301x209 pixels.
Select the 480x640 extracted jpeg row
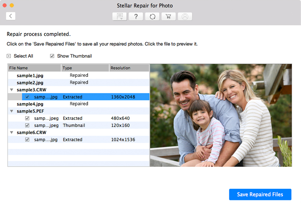[79, 118]
